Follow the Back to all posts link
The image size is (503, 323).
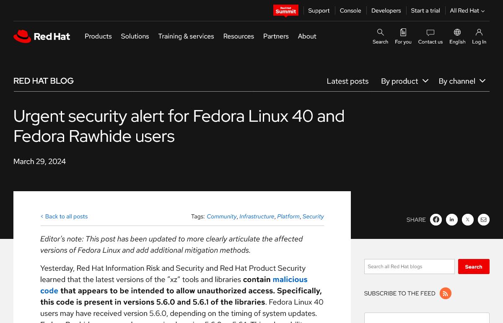tap(64, 216)
